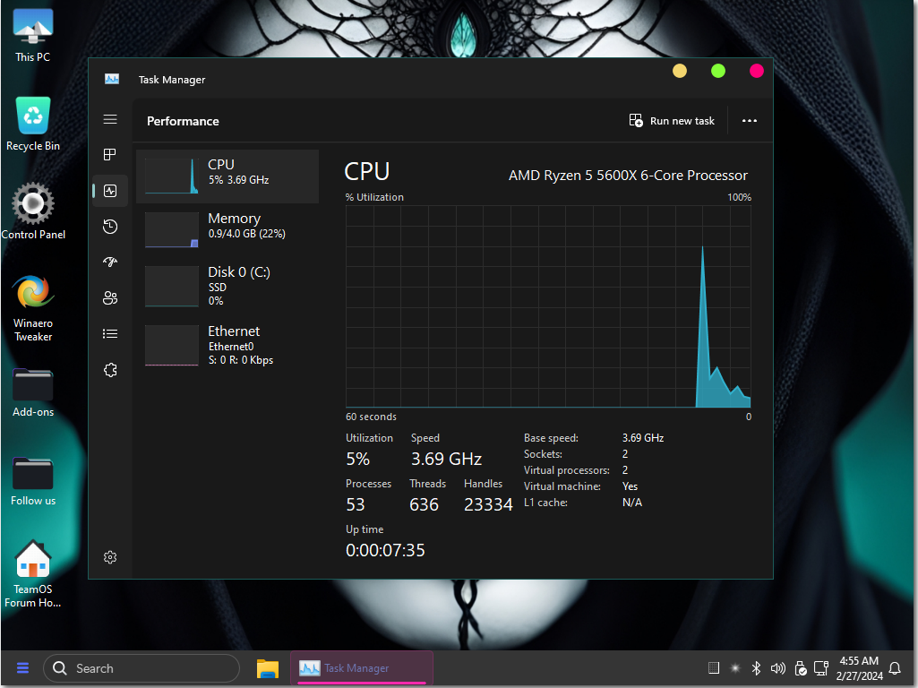The image size is (918, 688).
Task: Select the Performance page icon
Action: tap(110, 191)
